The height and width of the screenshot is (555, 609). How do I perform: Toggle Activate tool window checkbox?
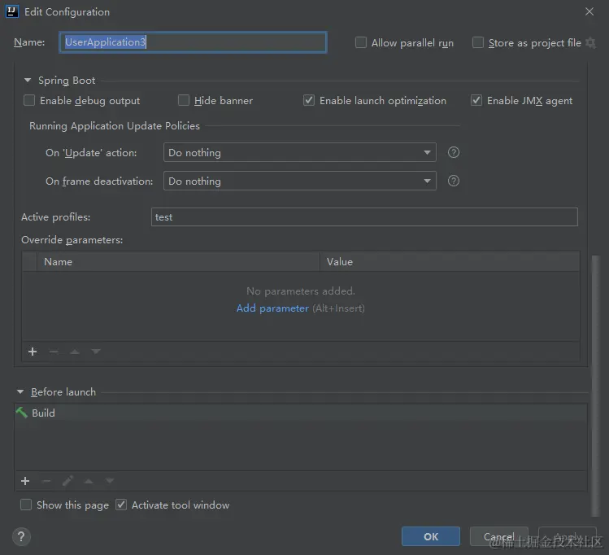[121, 505]
